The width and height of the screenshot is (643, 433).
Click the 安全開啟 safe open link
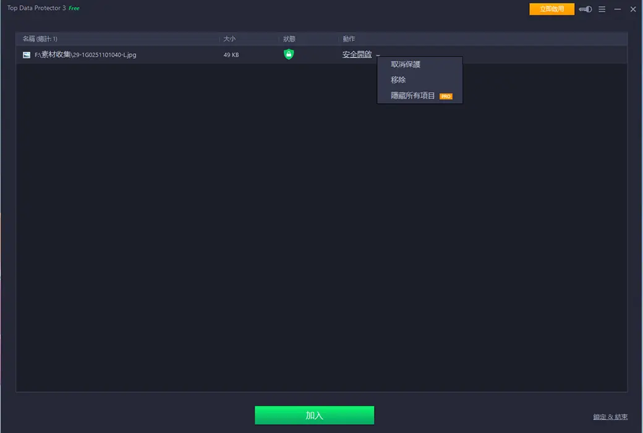[357, 54]
